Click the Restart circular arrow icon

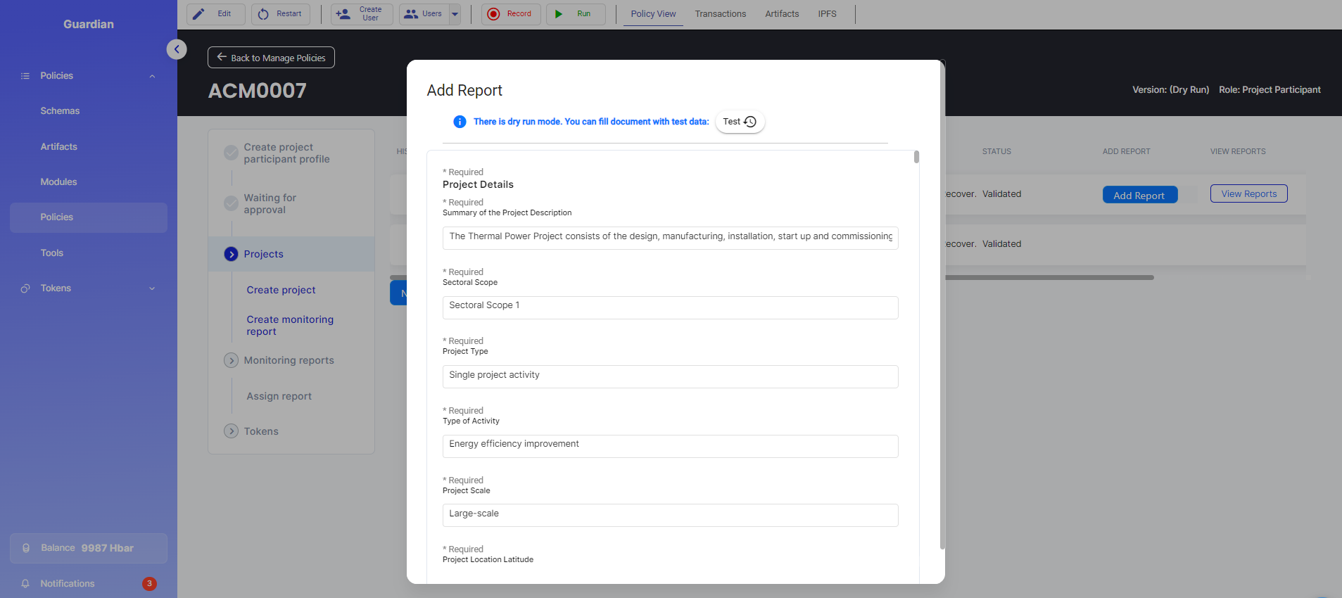click(263, 14)
